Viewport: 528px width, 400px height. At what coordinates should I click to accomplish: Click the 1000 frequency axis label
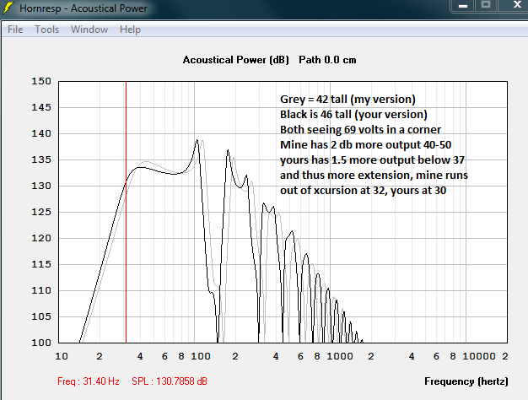[340, 356]
